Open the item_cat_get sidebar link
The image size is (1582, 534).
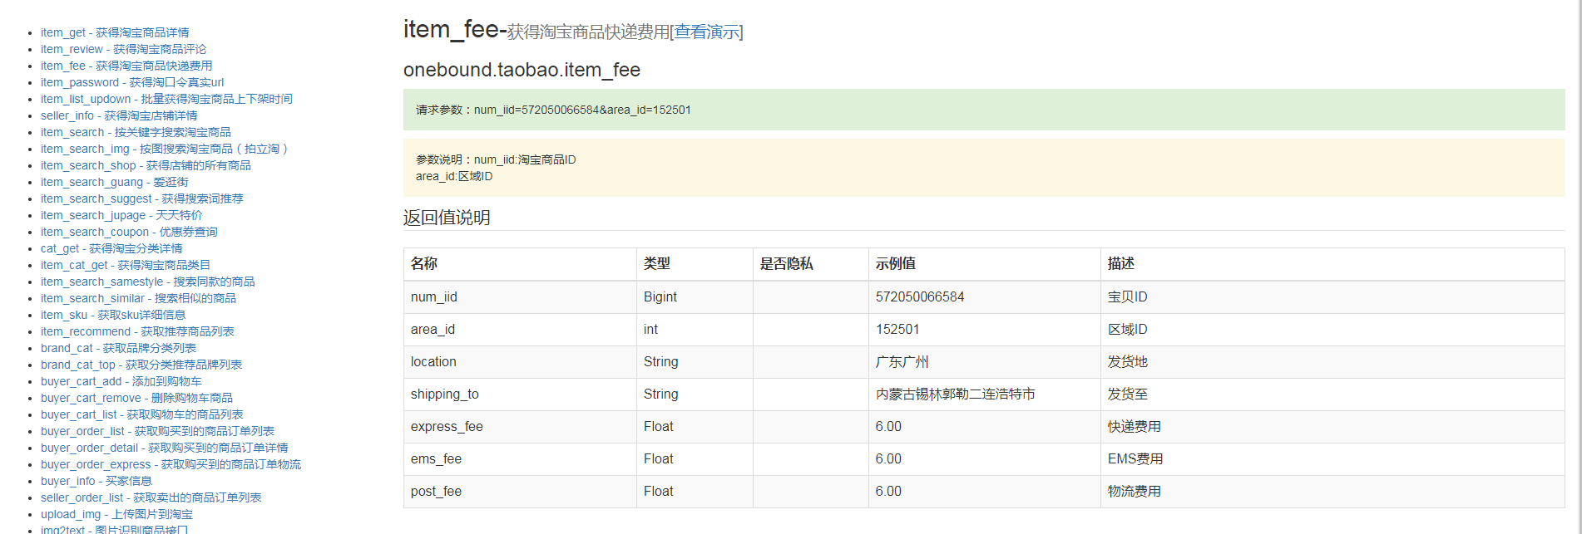126,265
